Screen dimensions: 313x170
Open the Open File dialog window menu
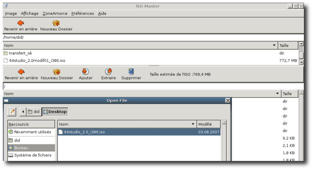6,101
